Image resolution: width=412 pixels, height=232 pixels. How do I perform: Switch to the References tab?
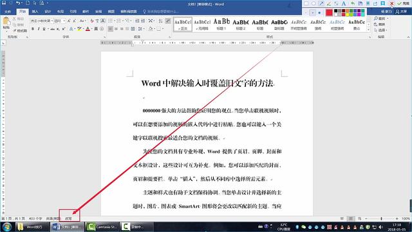pos(73,12)
